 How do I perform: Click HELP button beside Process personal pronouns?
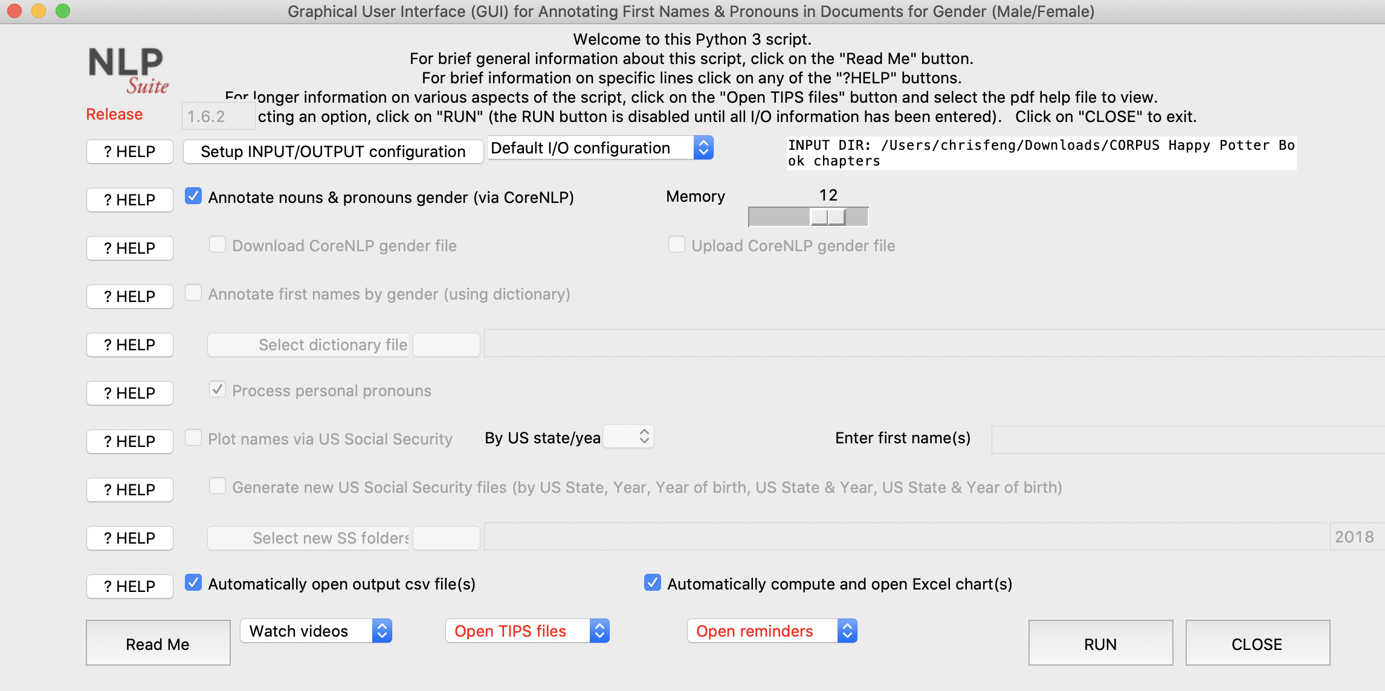[x=130, y=393]
